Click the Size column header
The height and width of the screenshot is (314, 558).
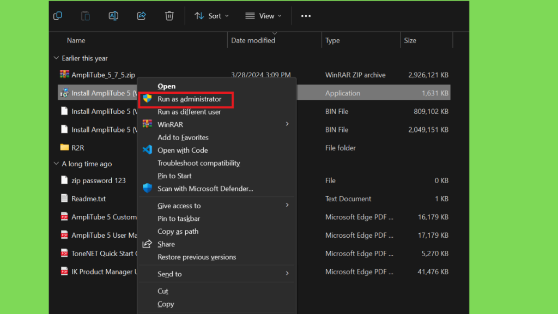[410, 40]
